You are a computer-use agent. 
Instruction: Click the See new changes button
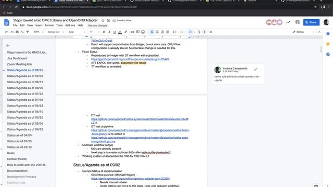[x=97, y=25]
